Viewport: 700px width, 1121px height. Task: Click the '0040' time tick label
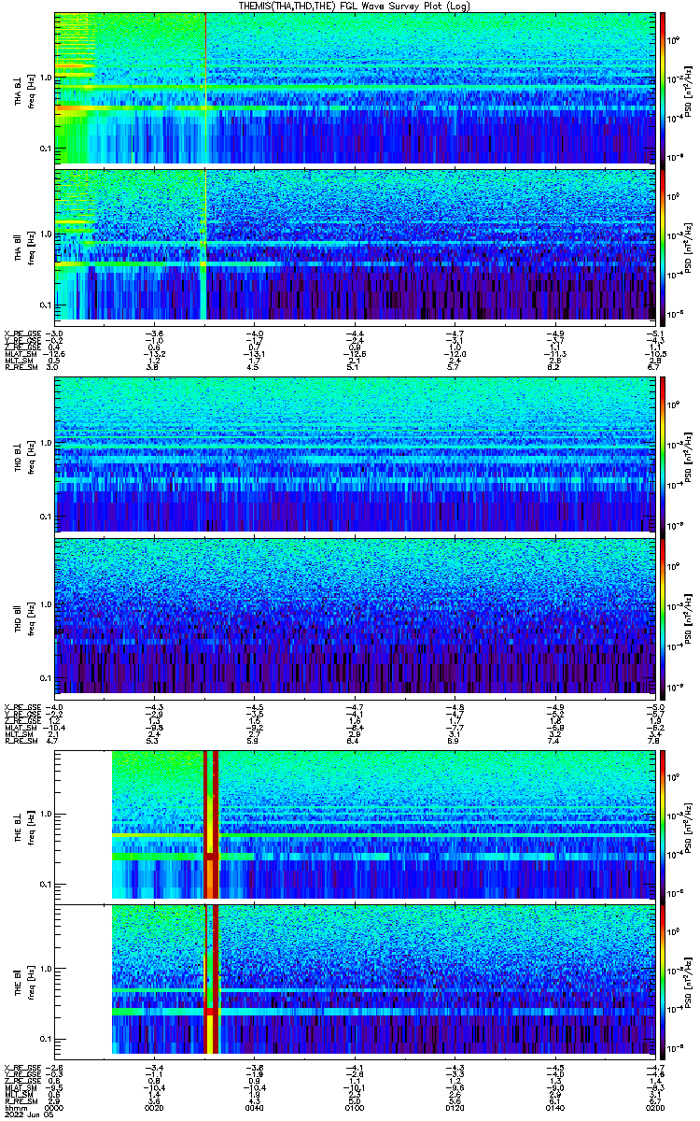coord(254,1106)
